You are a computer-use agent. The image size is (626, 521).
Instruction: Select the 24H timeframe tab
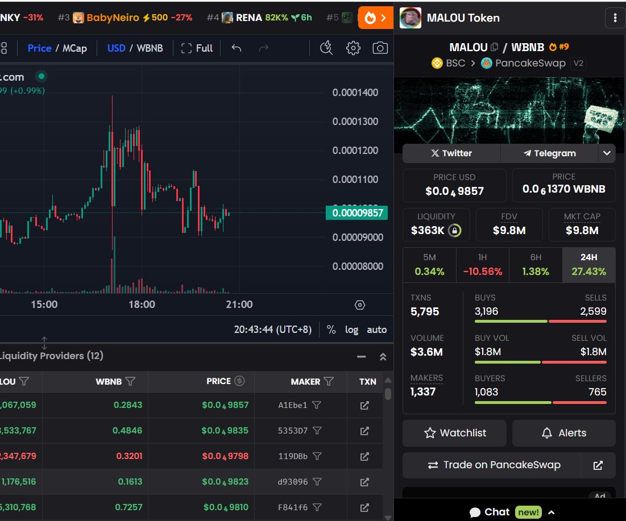point(589,265)
